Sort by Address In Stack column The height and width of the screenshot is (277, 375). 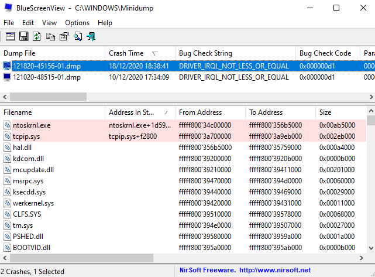pyautogui.click(x=140, y=112)
